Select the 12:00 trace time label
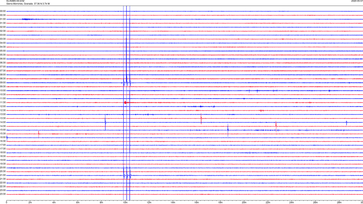363x204 pixels. click(x=3, y=107)
